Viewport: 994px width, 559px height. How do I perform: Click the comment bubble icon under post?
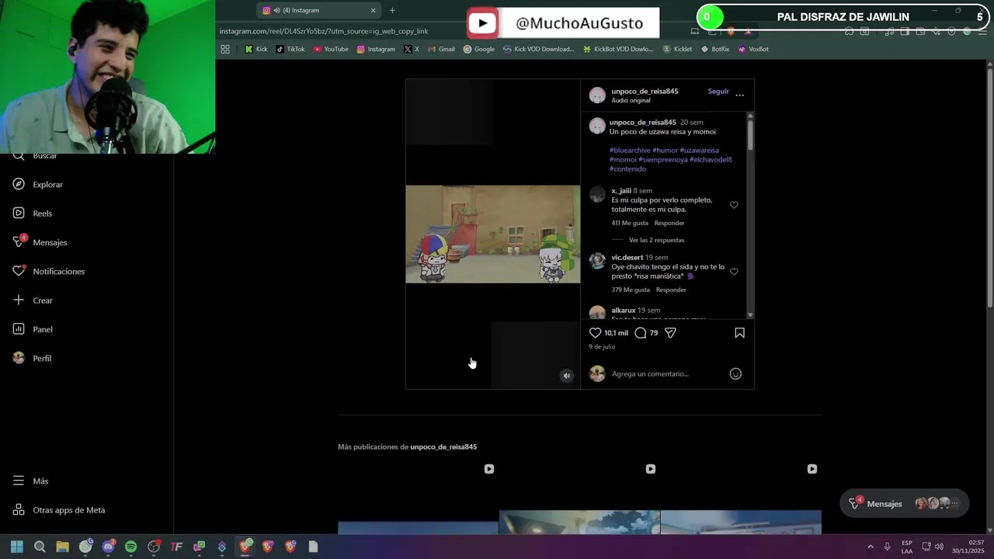(640, 333)
